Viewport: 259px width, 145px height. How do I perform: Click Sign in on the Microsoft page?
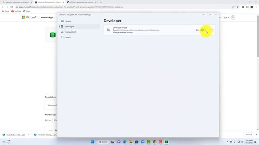[227, 17]
